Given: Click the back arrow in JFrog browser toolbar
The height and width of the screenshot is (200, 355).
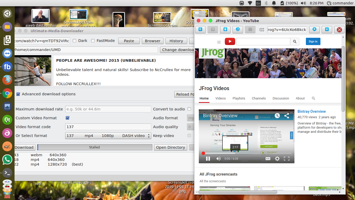Looking at the screenshot, I should click(200, 29).
